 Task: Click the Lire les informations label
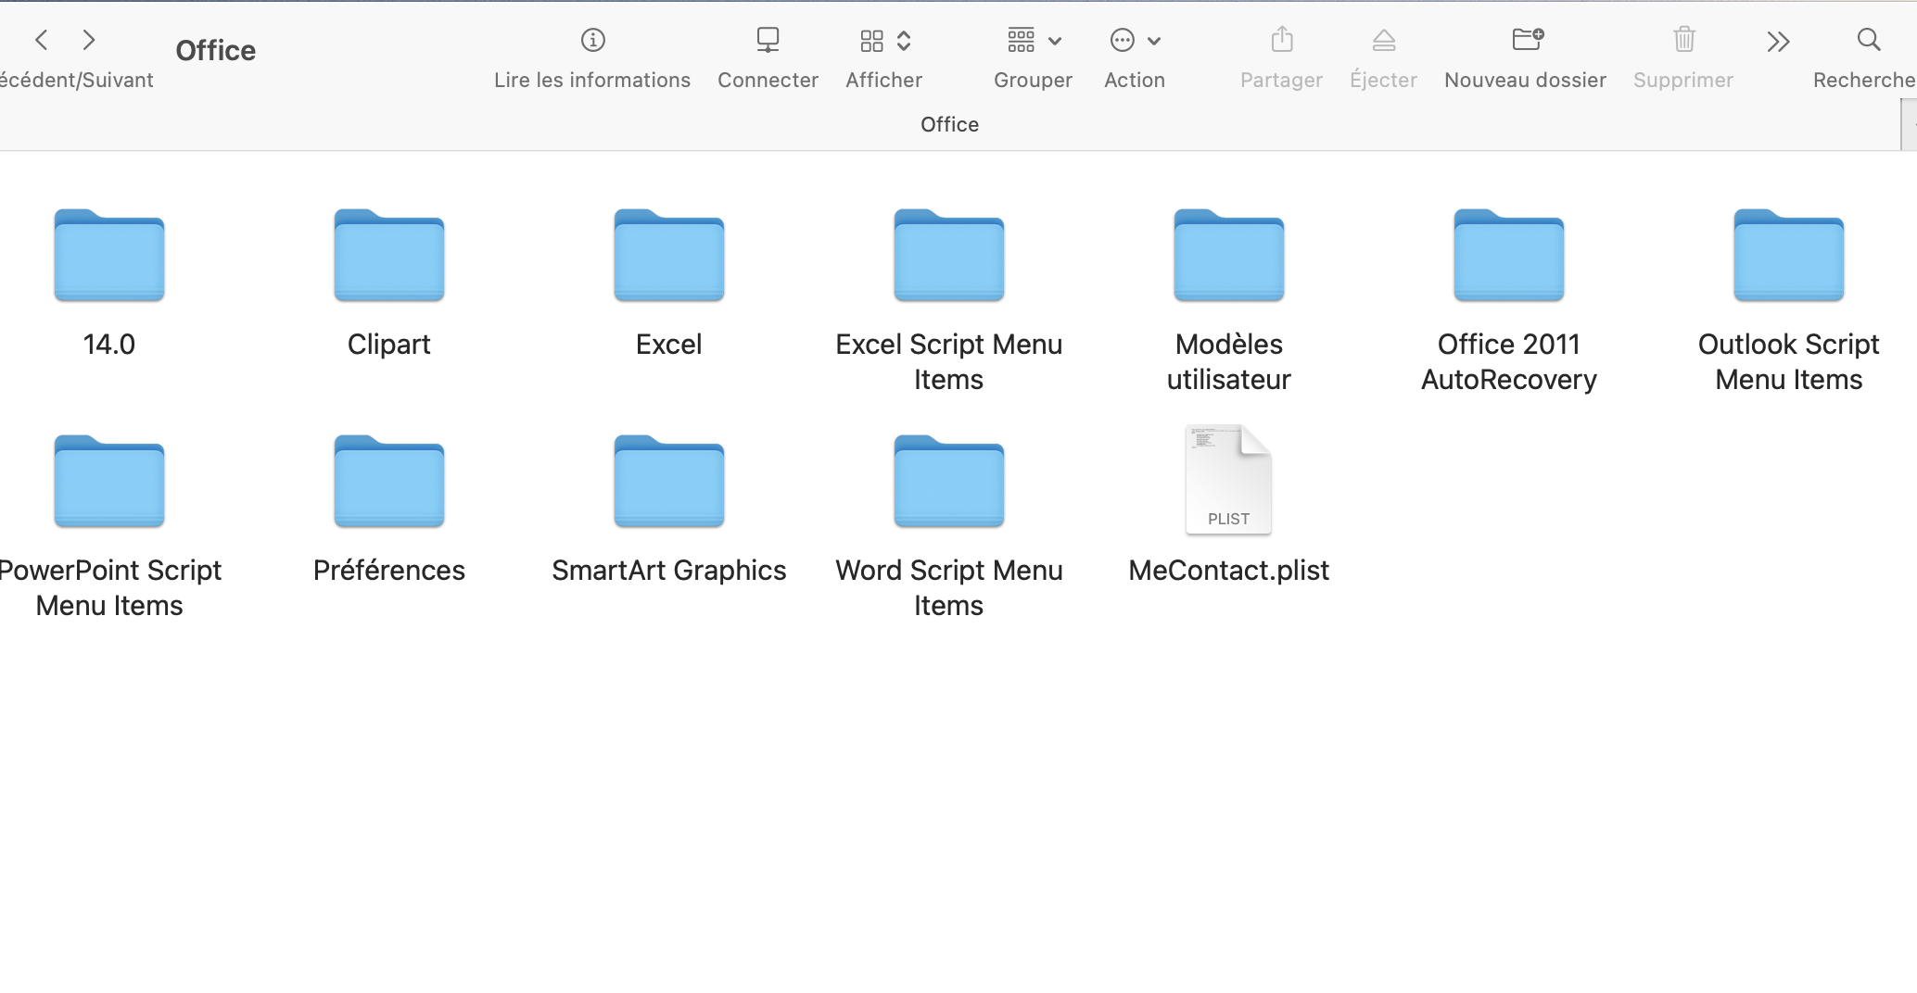pyautogui.click(x=592, y=80)
